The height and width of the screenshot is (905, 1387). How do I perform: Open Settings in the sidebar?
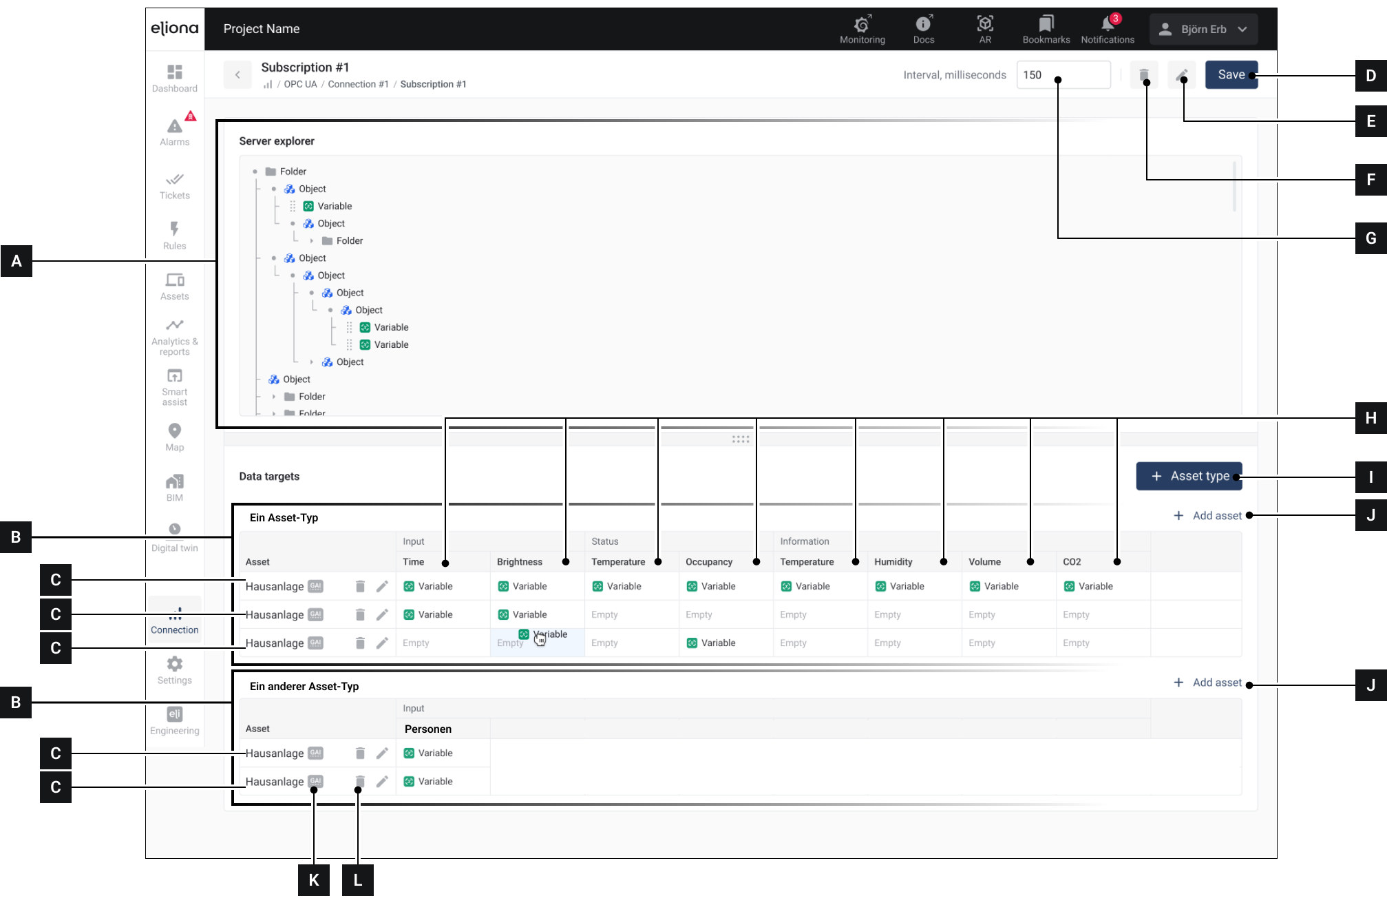point(175,670)
